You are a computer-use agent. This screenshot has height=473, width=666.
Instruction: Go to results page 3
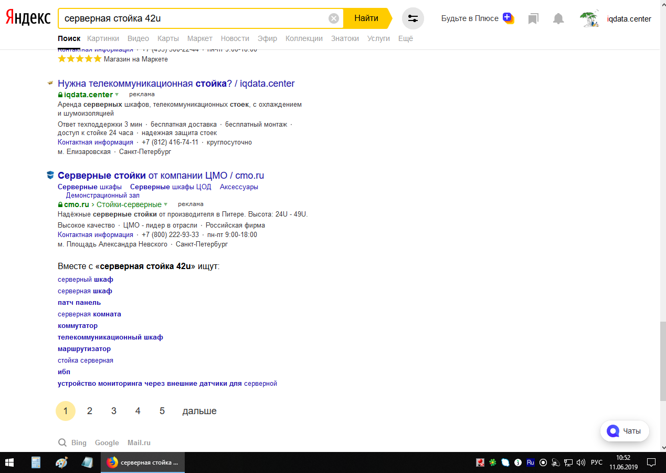pos(114,411)
